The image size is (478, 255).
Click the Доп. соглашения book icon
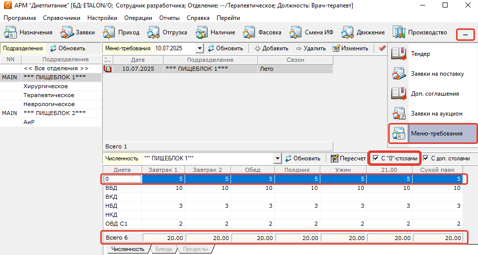point(399,94)
